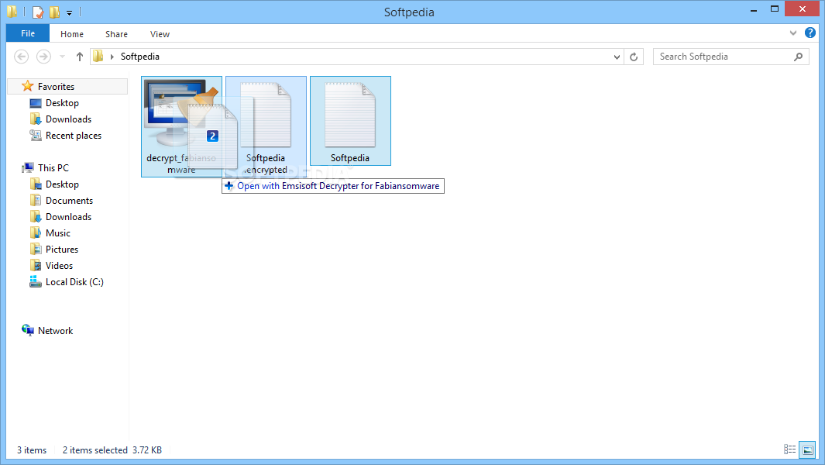The height and width of the screenshot is (465, 825).
Task: Click the Softpedia breadcrumb in address bar
Action: [x=140, y=57]
